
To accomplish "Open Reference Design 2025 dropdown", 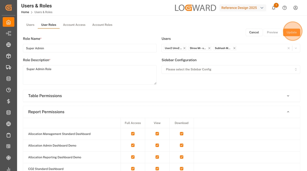I will click(243, 8).
